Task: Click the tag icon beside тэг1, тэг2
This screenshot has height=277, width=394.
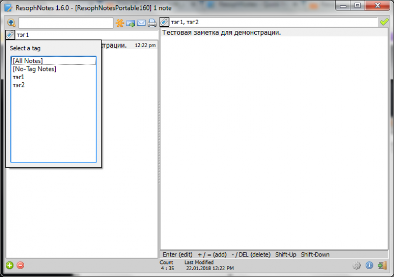Action: (164, 22)
